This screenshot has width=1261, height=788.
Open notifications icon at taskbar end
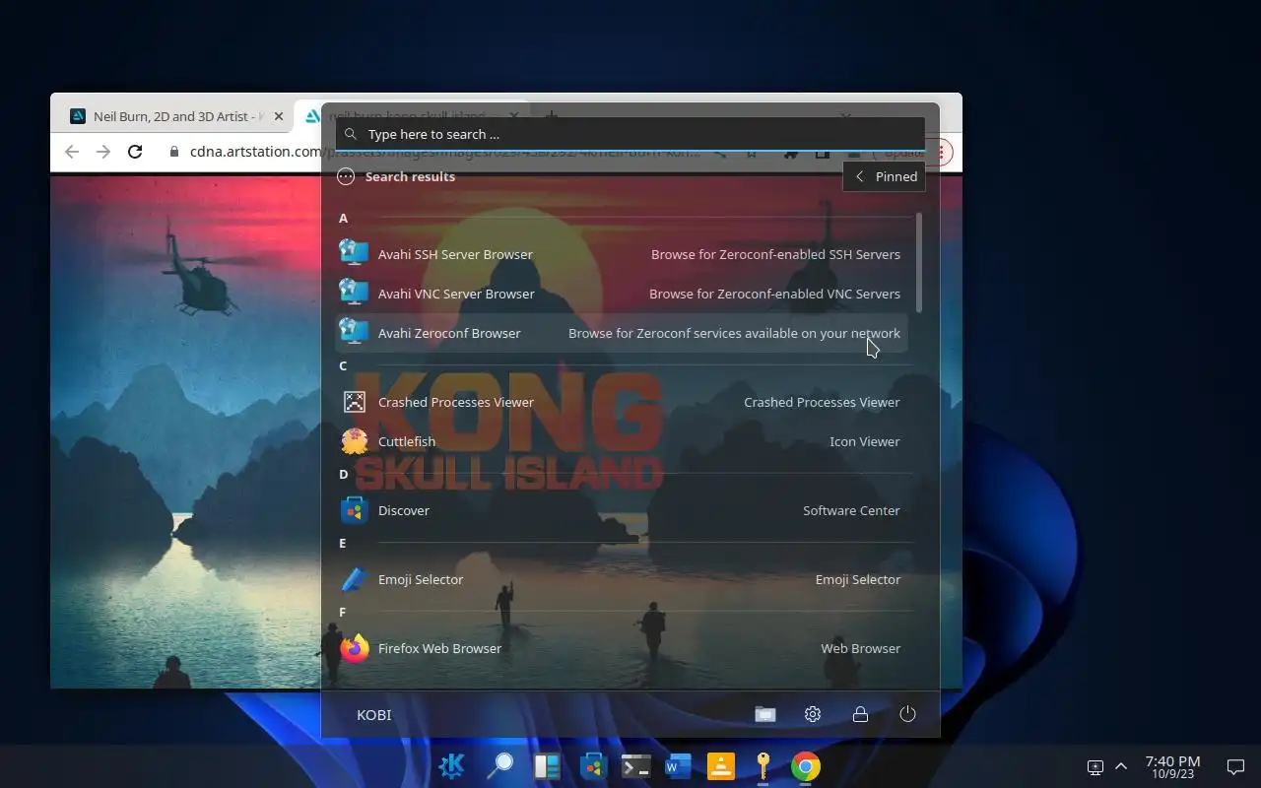click(x=1235, y=766)
